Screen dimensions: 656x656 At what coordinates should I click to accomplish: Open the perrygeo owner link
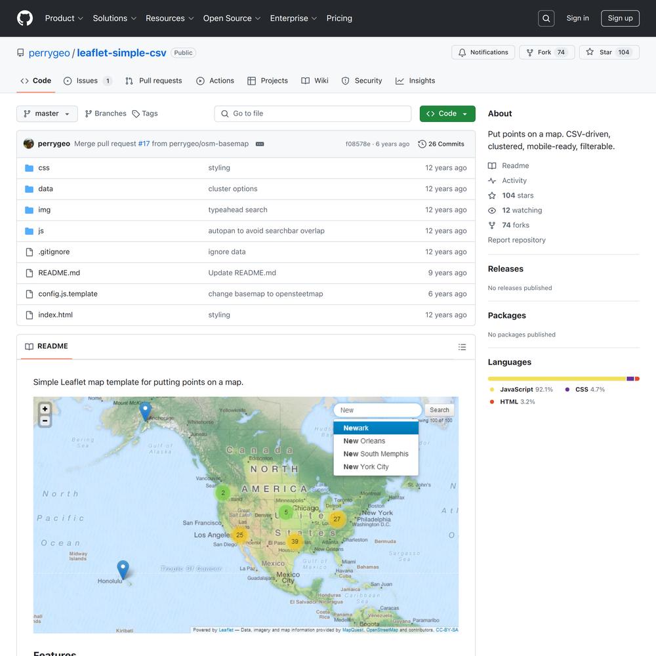[49, 53]
